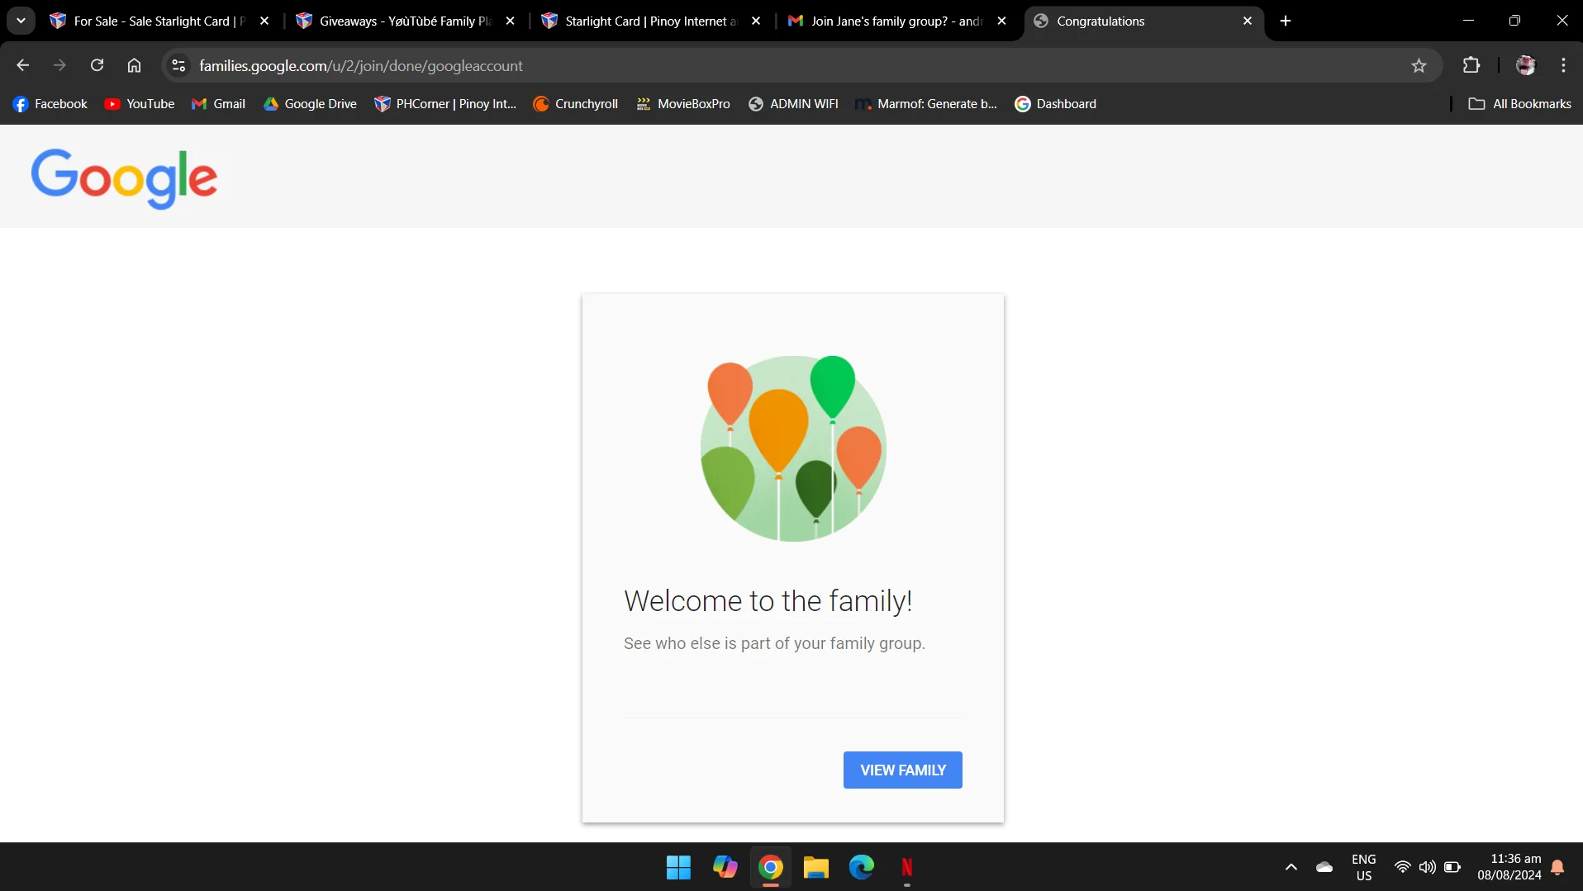
Task: Open the ADMIN WIFI bookmark
Action: [x=793, y=103]
